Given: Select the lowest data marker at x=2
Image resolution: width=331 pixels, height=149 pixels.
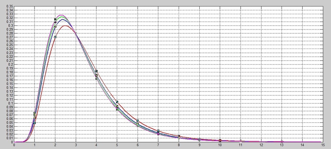Looking at the screenshot, I should (x=55, y=37).
